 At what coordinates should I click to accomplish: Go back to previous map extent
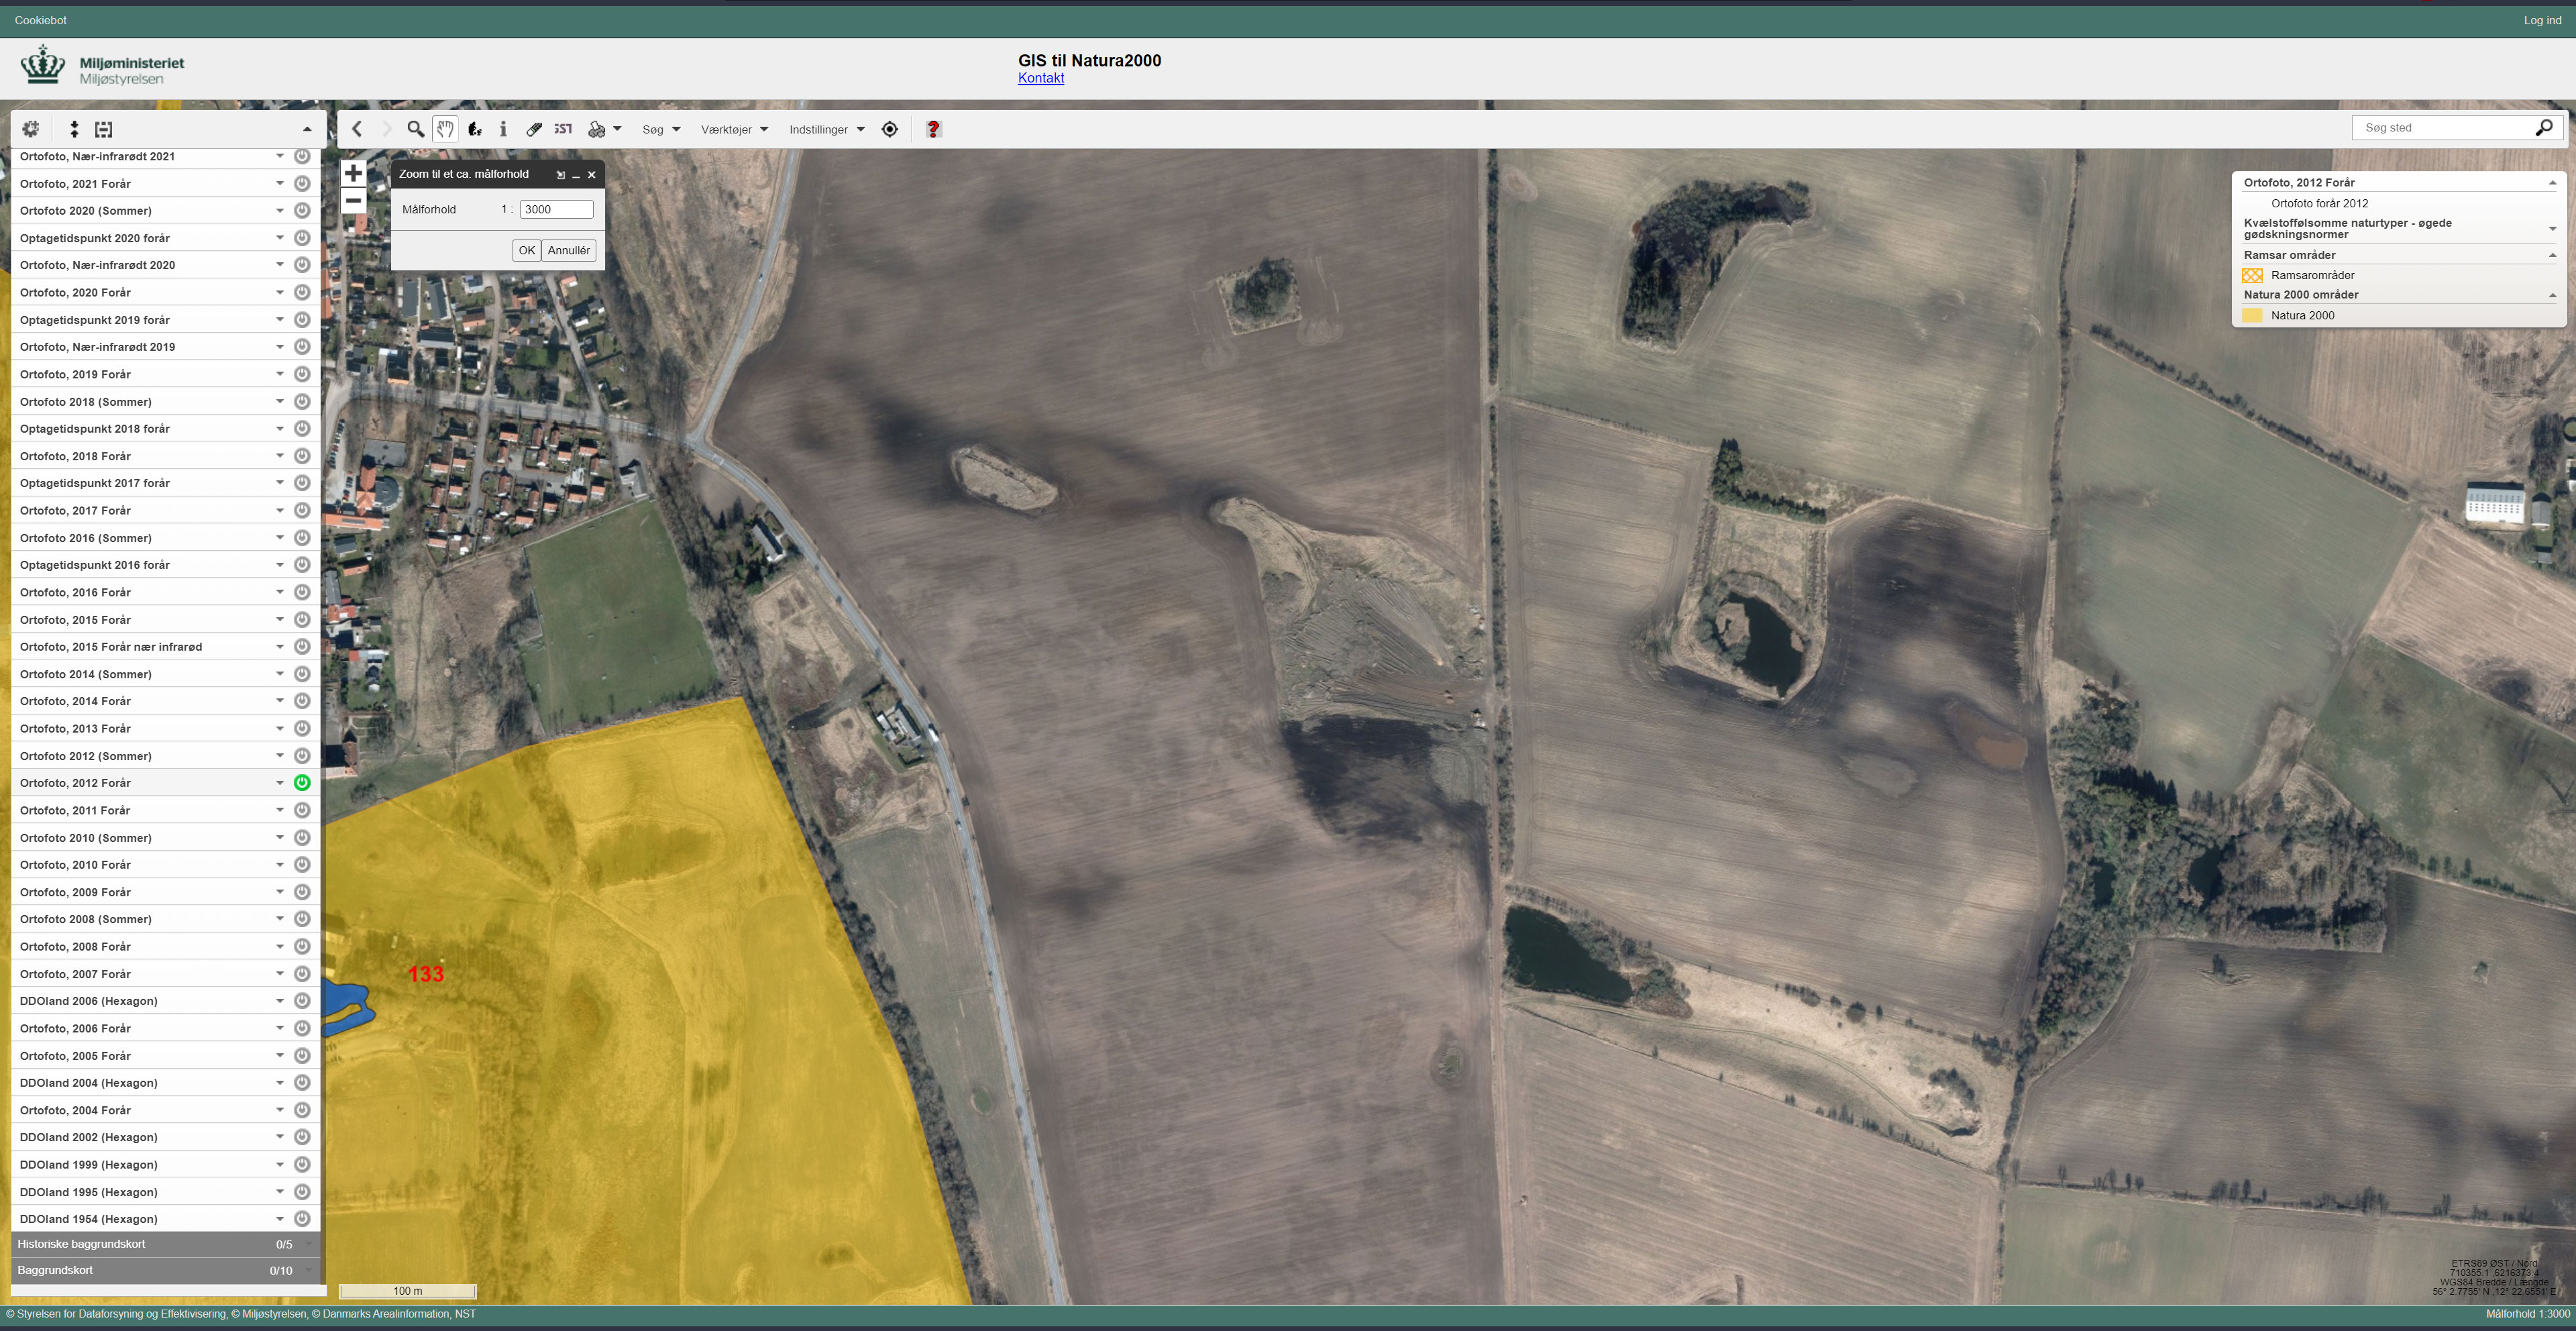357,129
